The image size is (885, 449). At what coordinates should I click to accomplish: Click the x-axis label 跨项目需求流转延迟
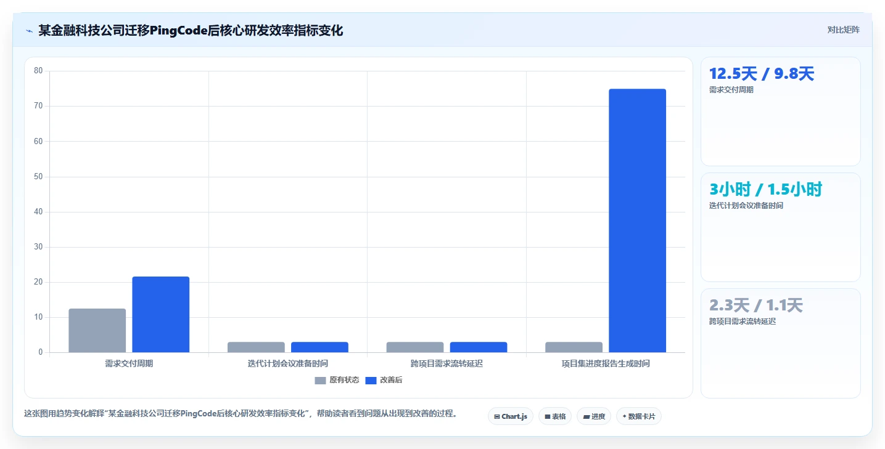[x=447, y=364]
